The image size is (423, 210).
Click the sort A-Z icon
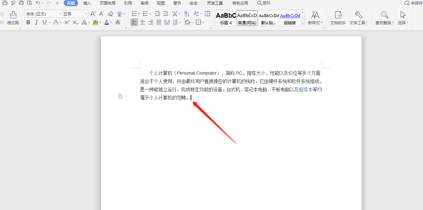point(187,14)
